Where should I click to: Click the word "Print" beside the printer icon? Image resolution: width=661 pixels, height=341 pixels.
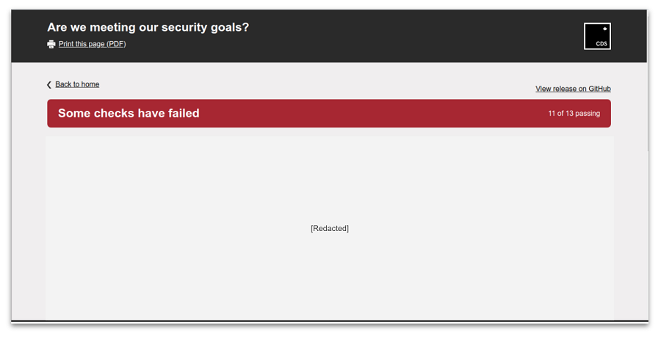[66, 44]
